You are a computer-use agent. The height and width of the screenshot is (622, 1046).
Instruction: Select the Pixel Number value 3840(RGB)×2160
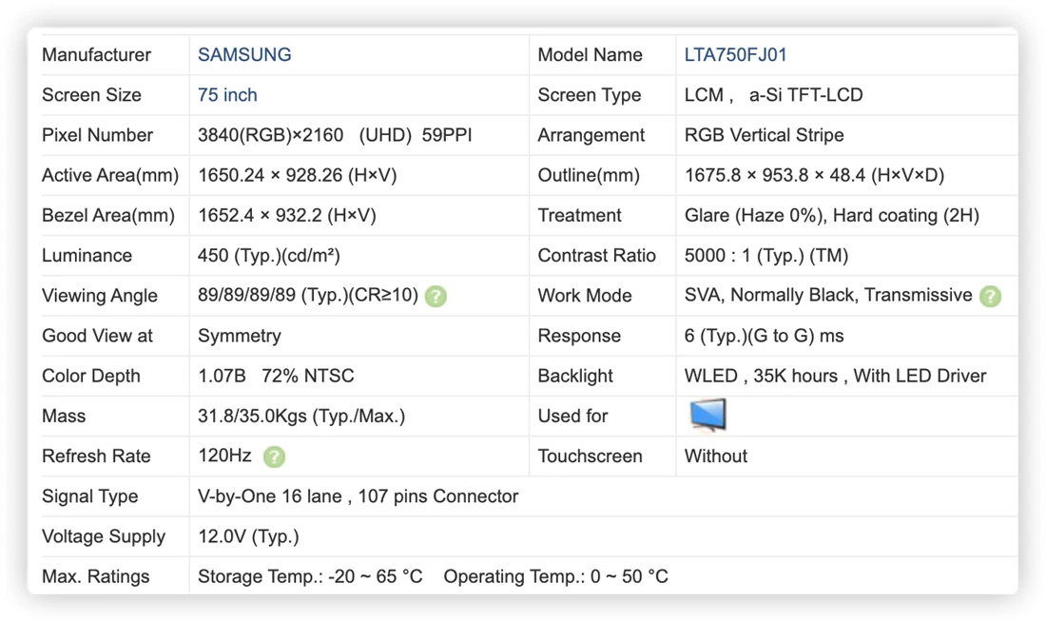pyautogui.click(x=270, y=135)
